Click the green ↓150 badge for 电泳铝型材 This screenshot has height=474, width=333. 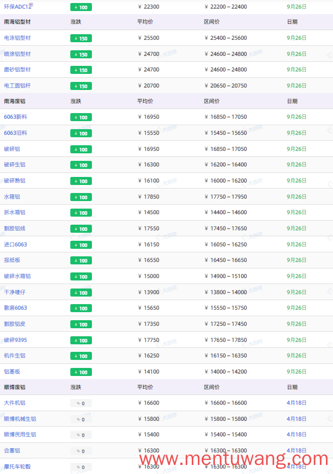81,38
